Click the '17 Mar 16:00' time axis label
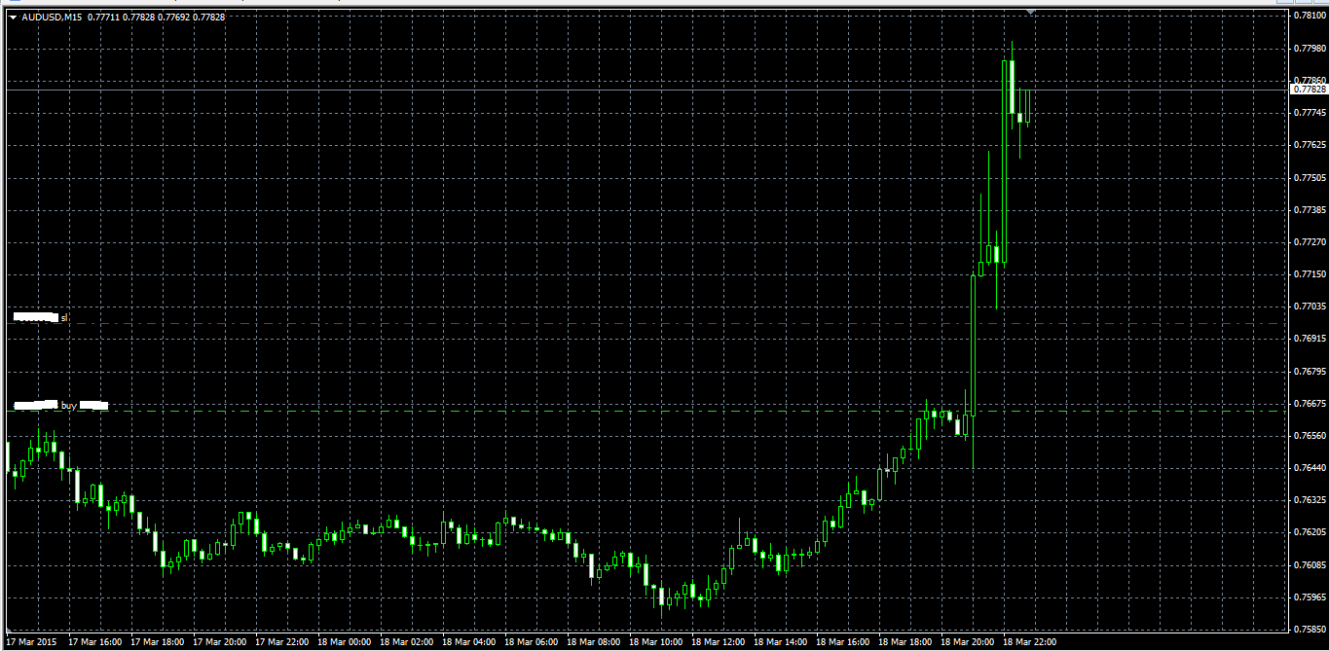 (95, 642)
